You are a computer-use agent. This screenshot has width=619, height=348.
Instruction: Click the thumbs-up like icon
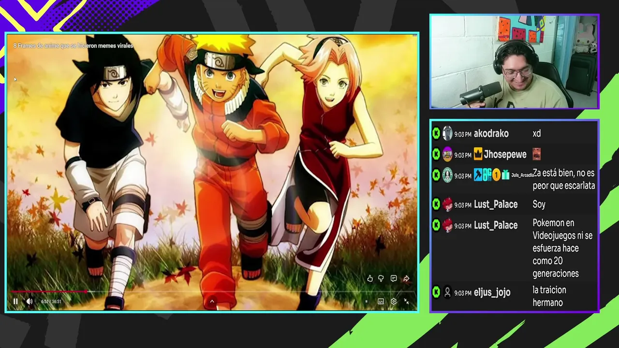pos(370,278)
